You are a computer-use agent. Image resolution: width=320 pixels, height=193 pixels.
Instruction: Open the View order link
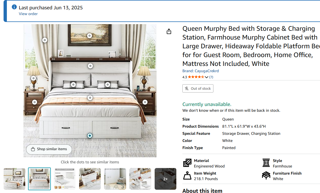[28, 14]
